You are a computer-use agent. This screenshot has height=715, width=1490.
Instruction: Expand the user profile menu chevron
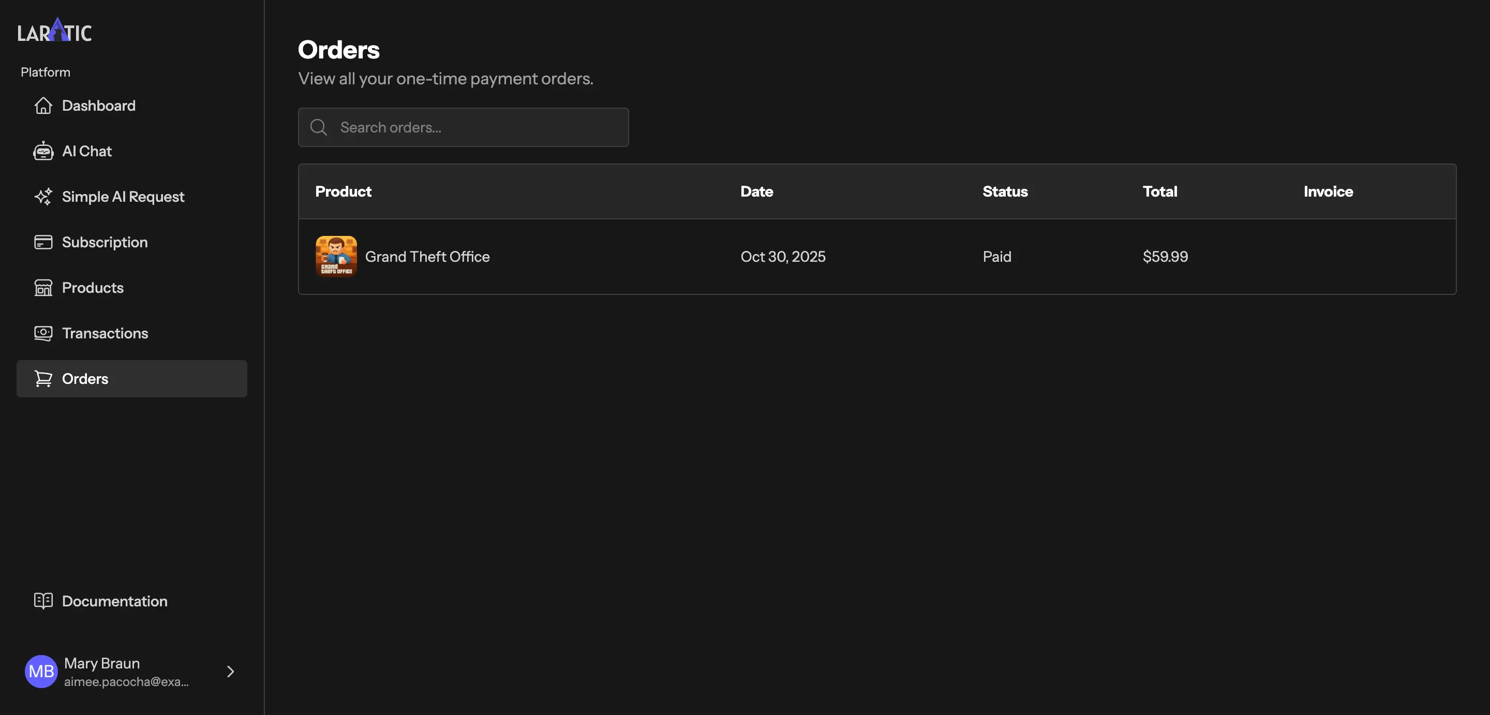(x=230, y=671)
